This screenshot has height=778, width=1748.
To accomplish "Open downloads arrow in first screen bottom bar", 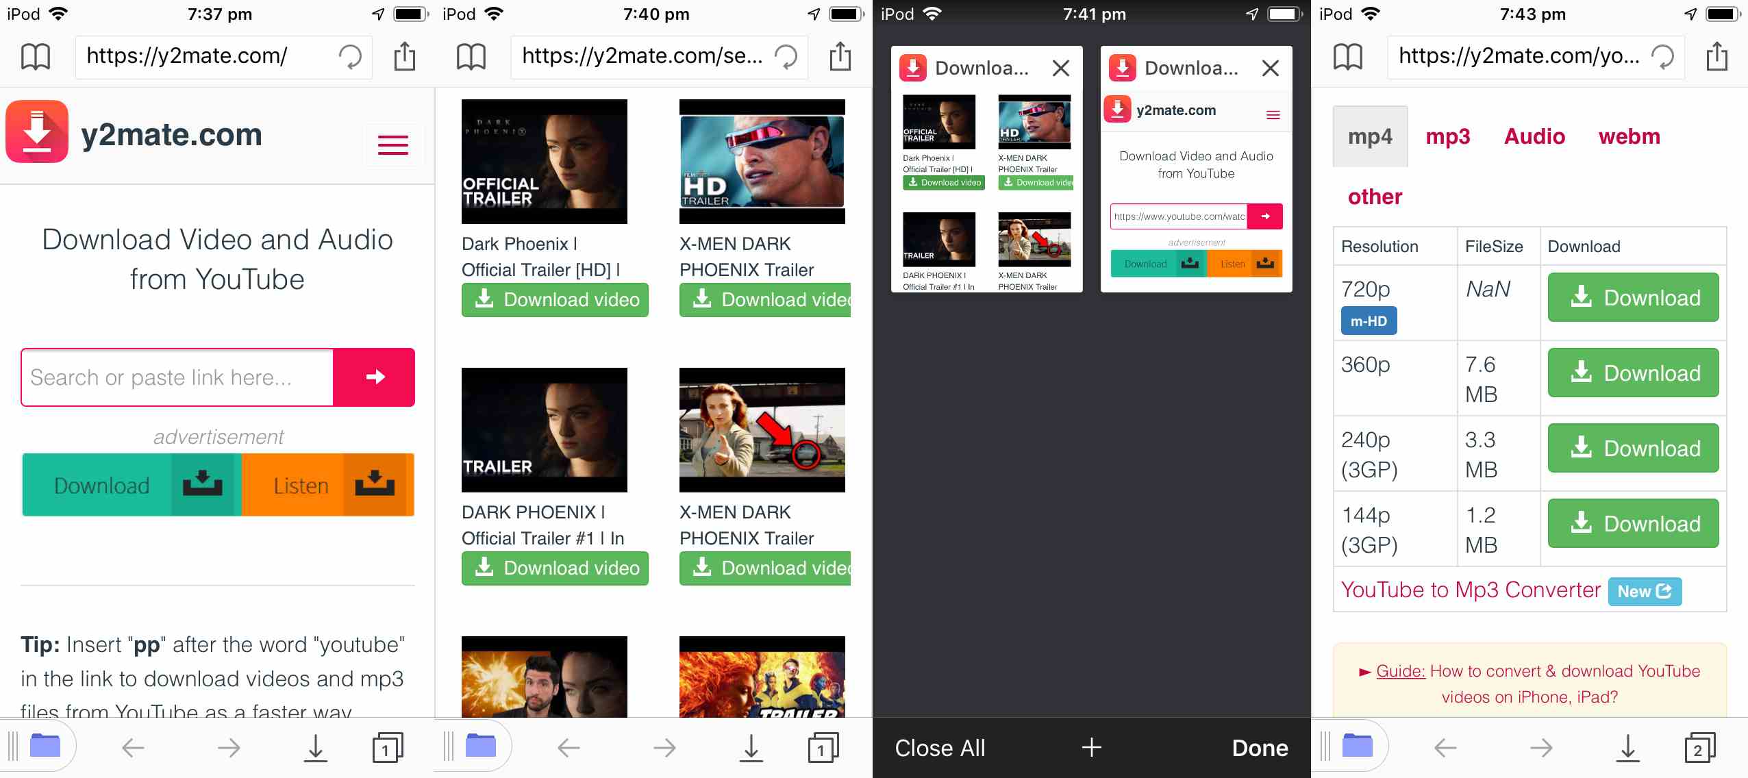I will coord(316,747).
